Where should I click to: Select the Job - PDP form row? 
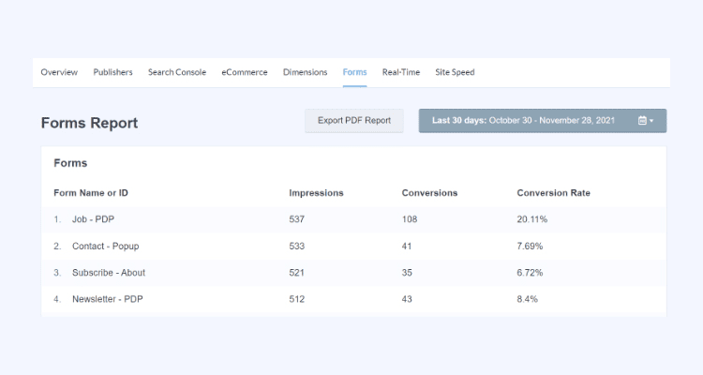click(x=353, y=219)
